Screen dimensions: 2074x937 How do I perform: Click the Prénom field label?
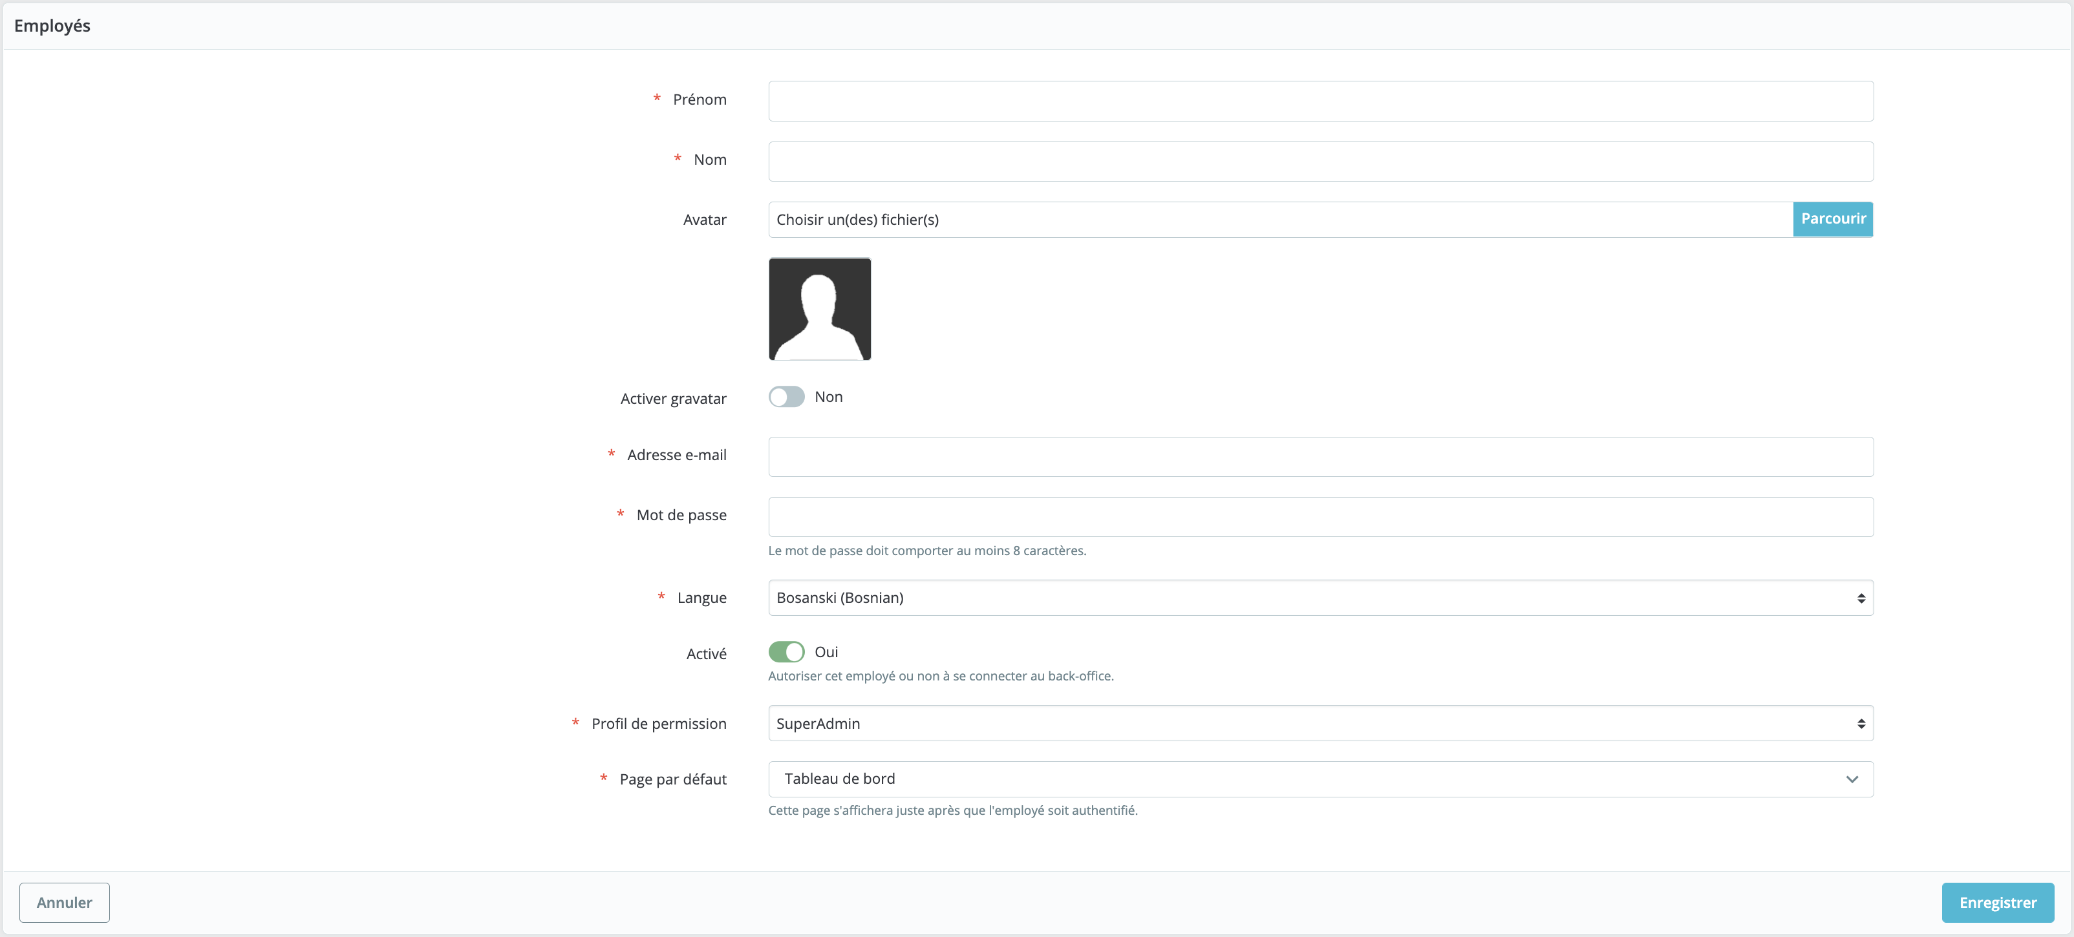(699, 100)
